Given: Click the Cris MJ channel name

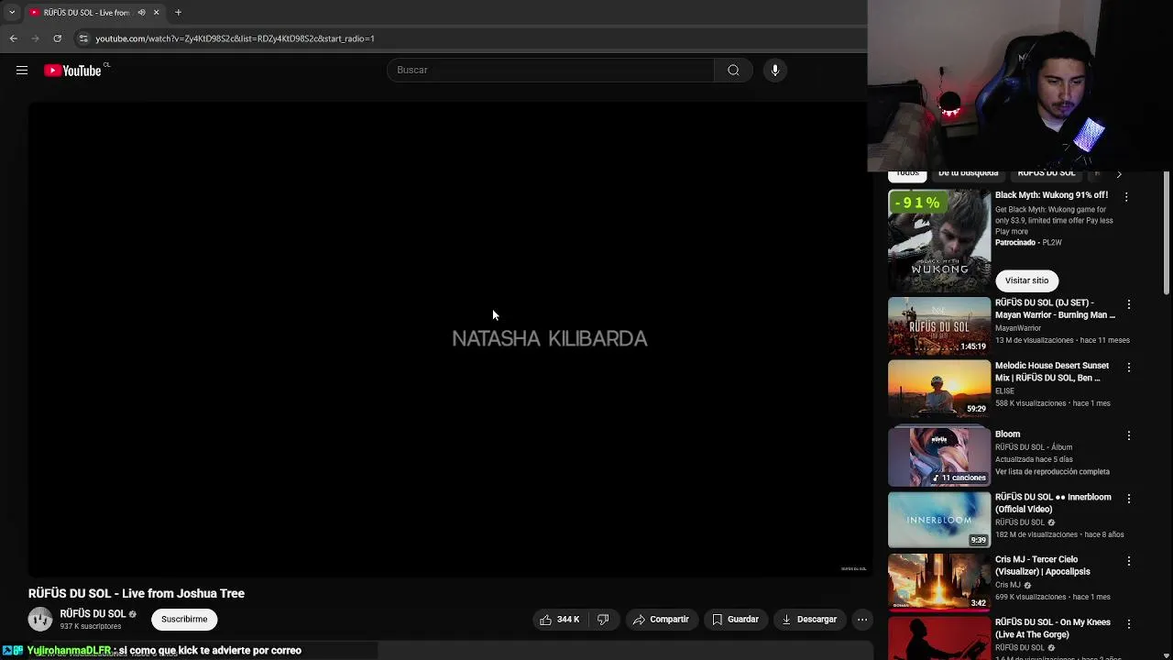Looking at the screenshot, I should [1007, 585].
